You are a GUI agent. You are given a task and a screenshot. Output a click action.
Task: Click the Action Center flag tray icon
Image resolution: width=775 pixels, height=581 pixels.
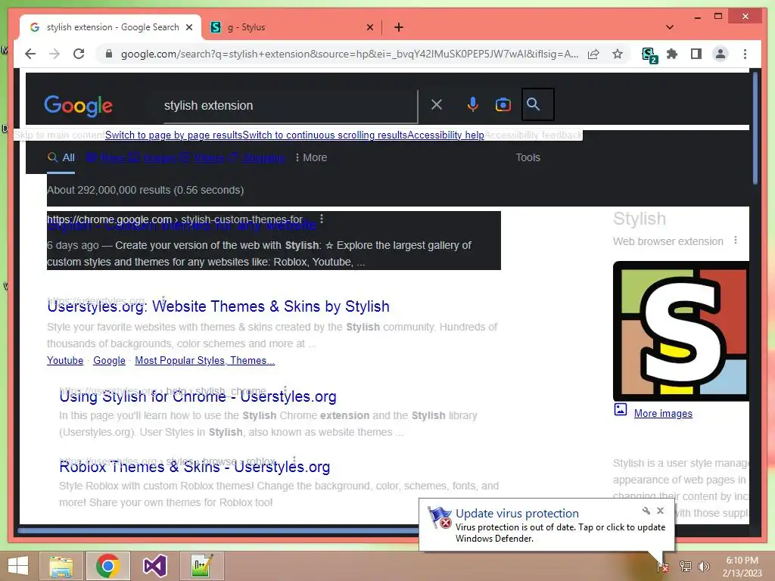[663, 566]
